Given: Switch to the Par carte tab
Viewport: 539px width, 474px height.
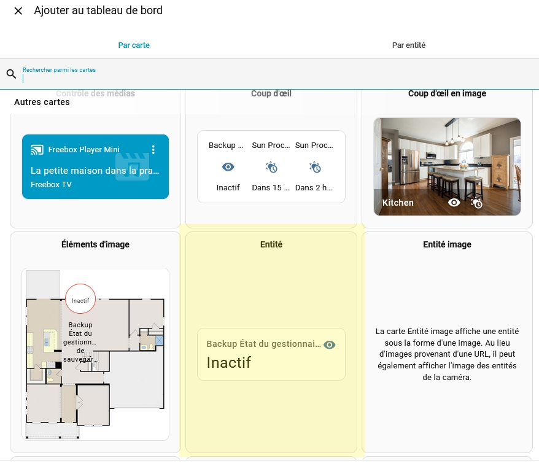Looking at the screenshot, I should point(134,45).
